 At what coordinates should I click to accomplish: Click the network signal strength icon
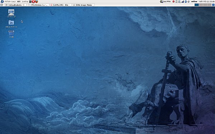pos(183,1)
